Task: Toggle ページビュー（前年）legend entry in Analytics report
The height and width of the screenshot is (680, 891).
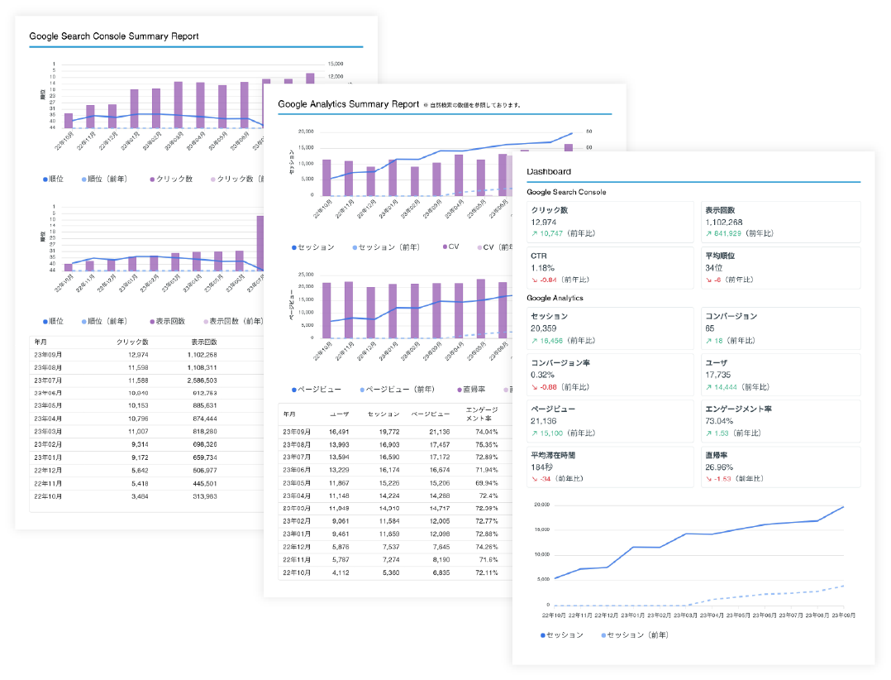Action: click(x=397, y=390)
